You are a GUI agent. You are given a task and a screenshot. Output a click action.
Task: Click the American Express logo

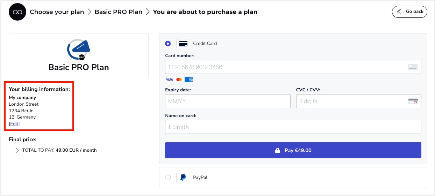click(189, 80)
